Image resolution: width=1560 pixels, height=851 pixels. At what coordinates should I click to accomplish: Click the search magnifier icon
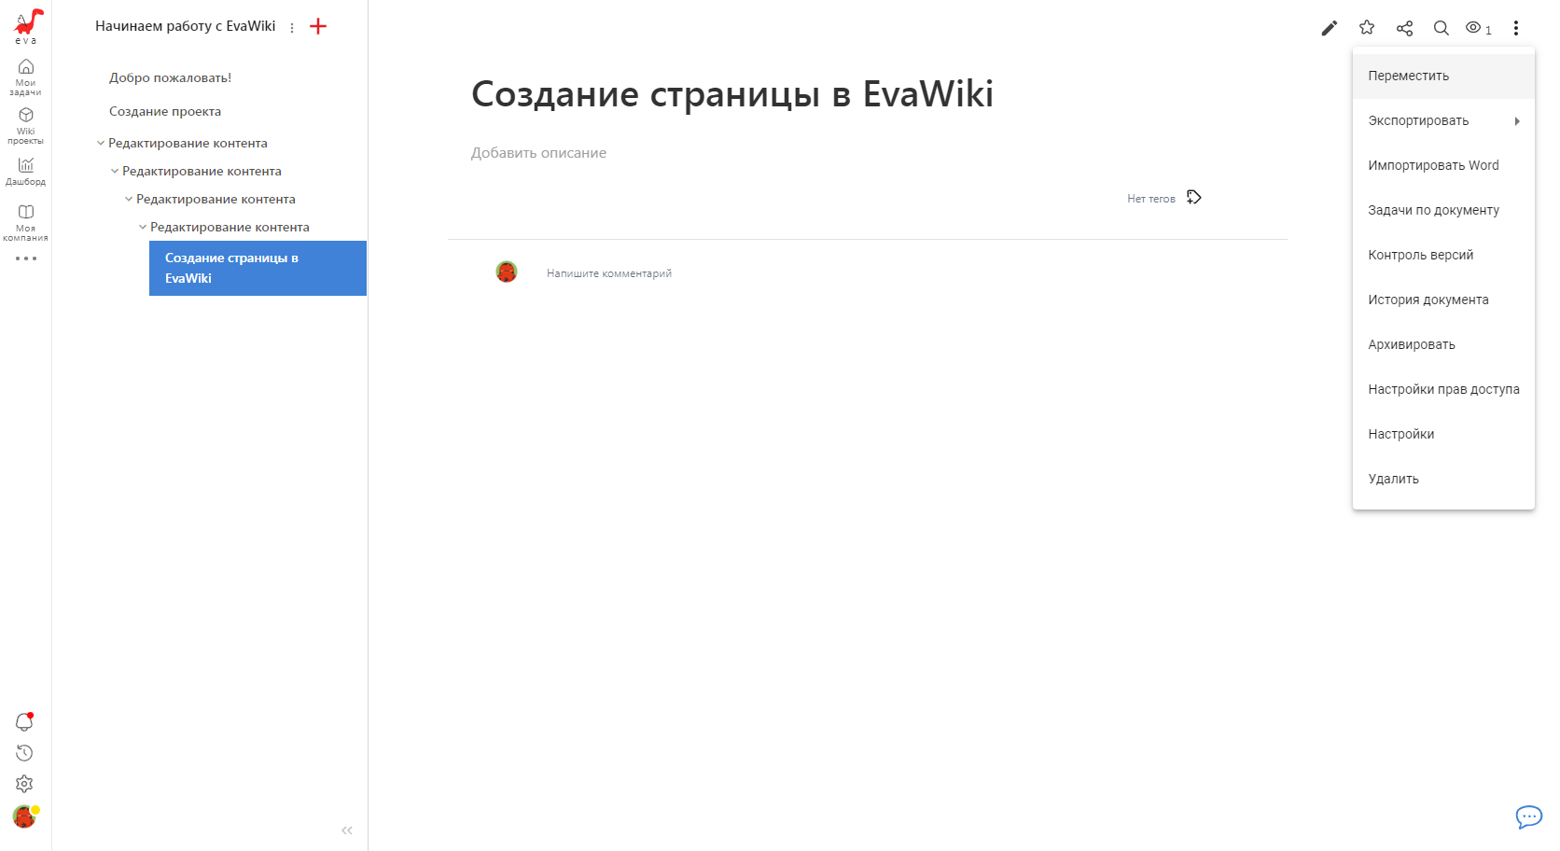(x=1442, y=28)
